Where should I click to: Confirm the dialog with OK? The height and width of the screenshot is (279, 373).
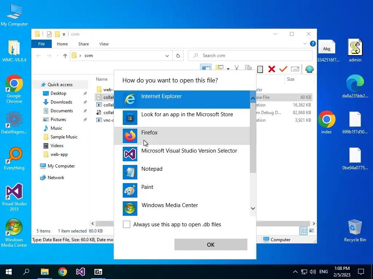click(211, 244)
